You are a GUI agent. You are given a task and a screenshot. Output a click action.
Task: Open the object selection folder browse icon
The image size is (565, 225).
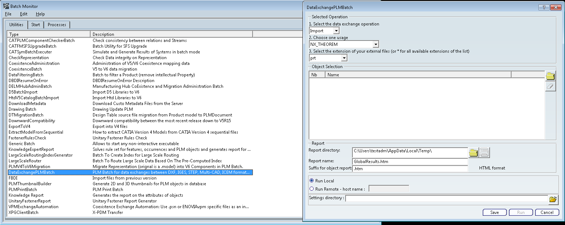tap(550, 76)
